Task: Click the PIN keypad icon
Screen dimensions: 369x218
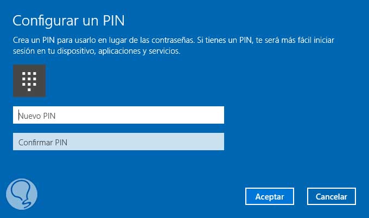Action: pos(29,81)
